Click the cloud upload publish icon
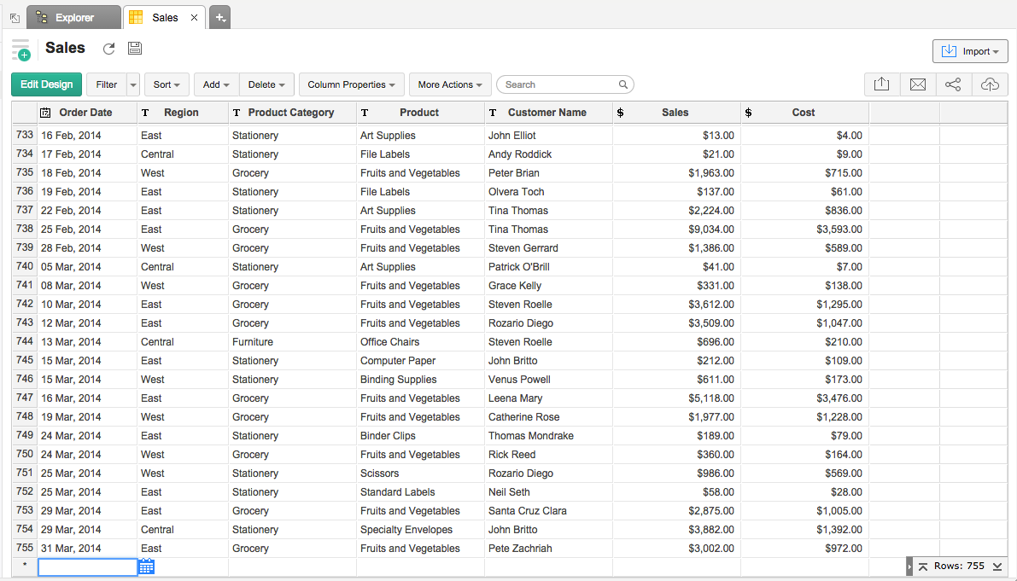Image resolution: width=1017 pixels, height=581 pixels. point(990,84)
